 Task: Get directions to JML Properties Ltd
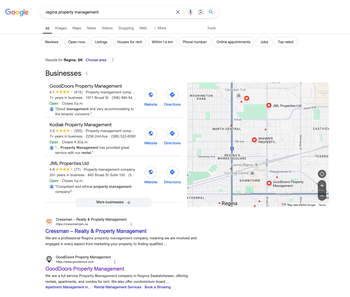(x=172, y=172)
